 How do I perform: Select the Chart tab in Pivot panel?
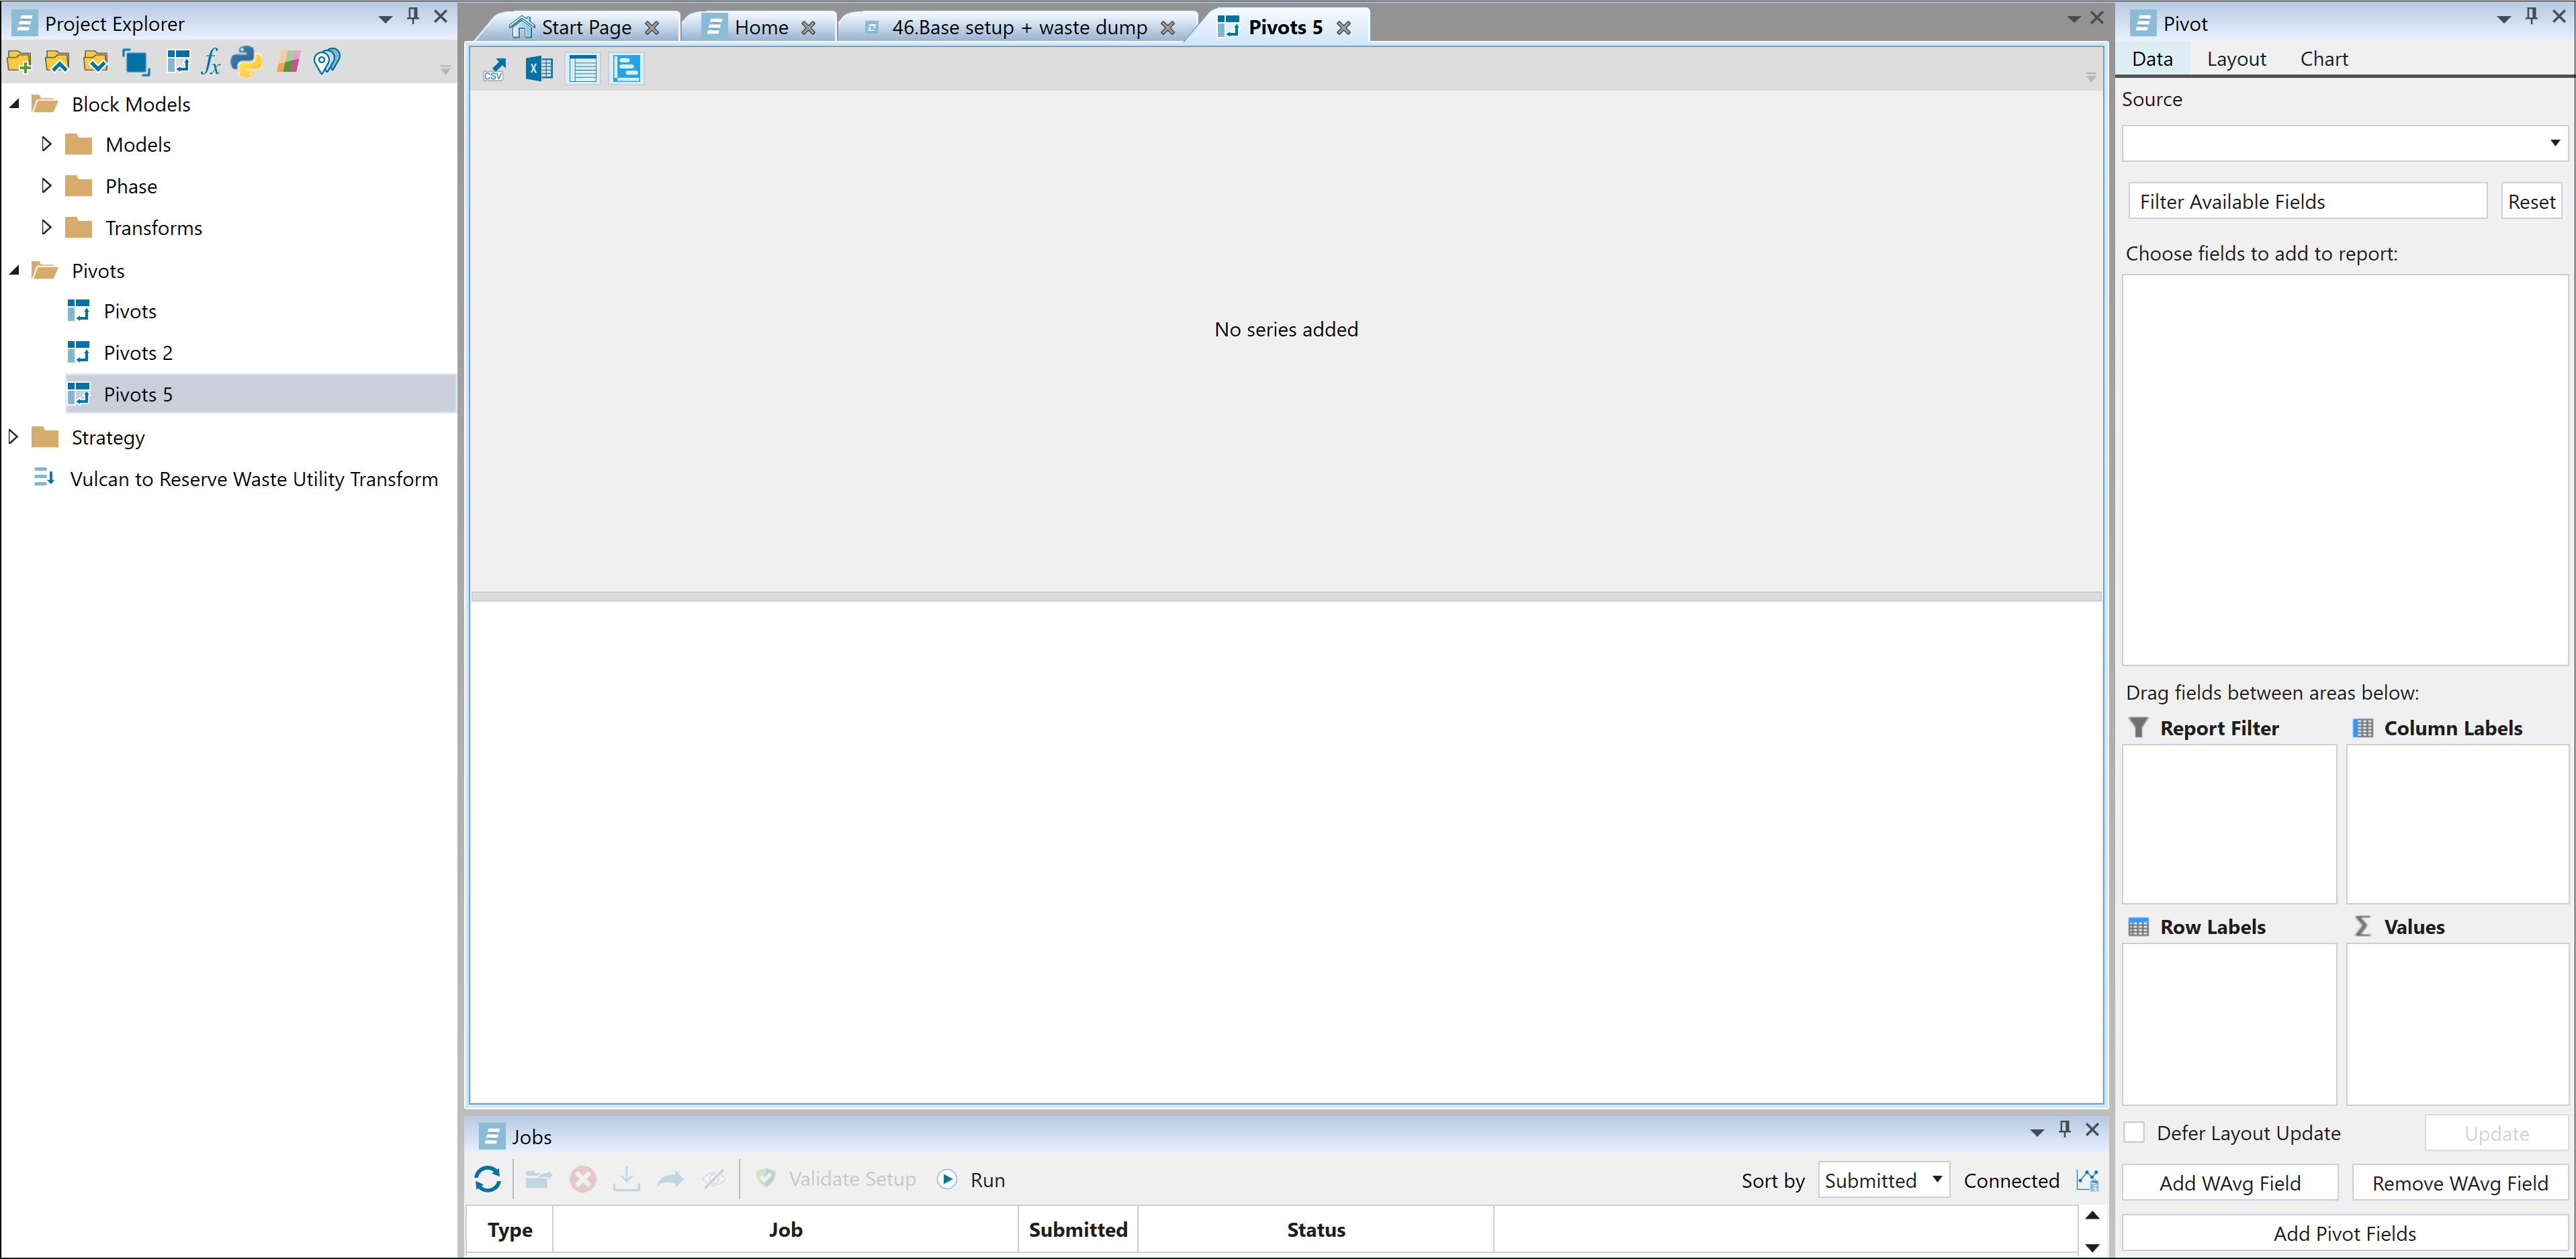[2324, 59]
